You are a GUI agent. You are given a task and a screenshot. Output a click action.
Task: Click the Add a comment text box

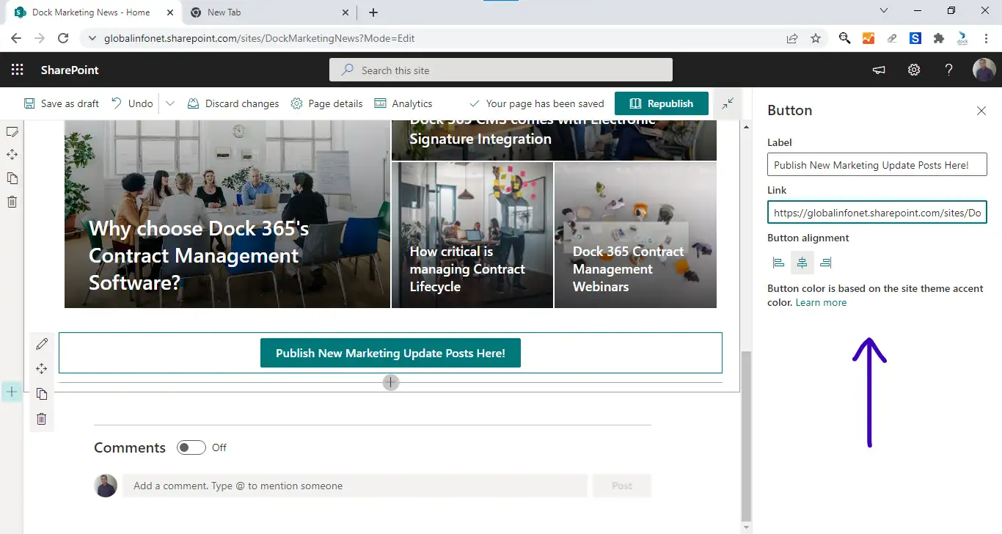pos(355,486)
